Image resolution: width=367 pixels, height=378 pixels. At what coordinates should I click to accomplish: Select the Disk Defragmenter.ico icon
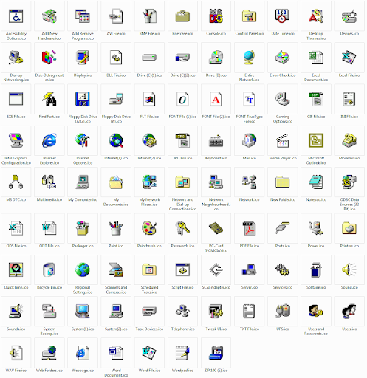(49, 58)
